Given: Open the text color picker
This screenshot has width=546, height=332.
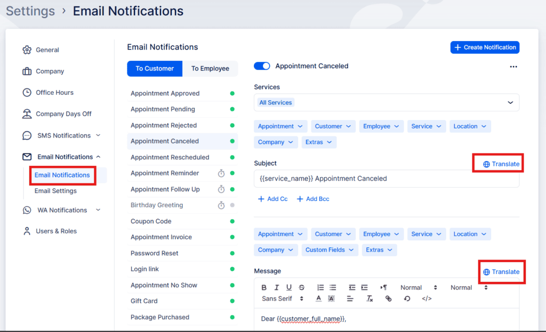Looking at the screenshot, I should click(x=318, y=298).
